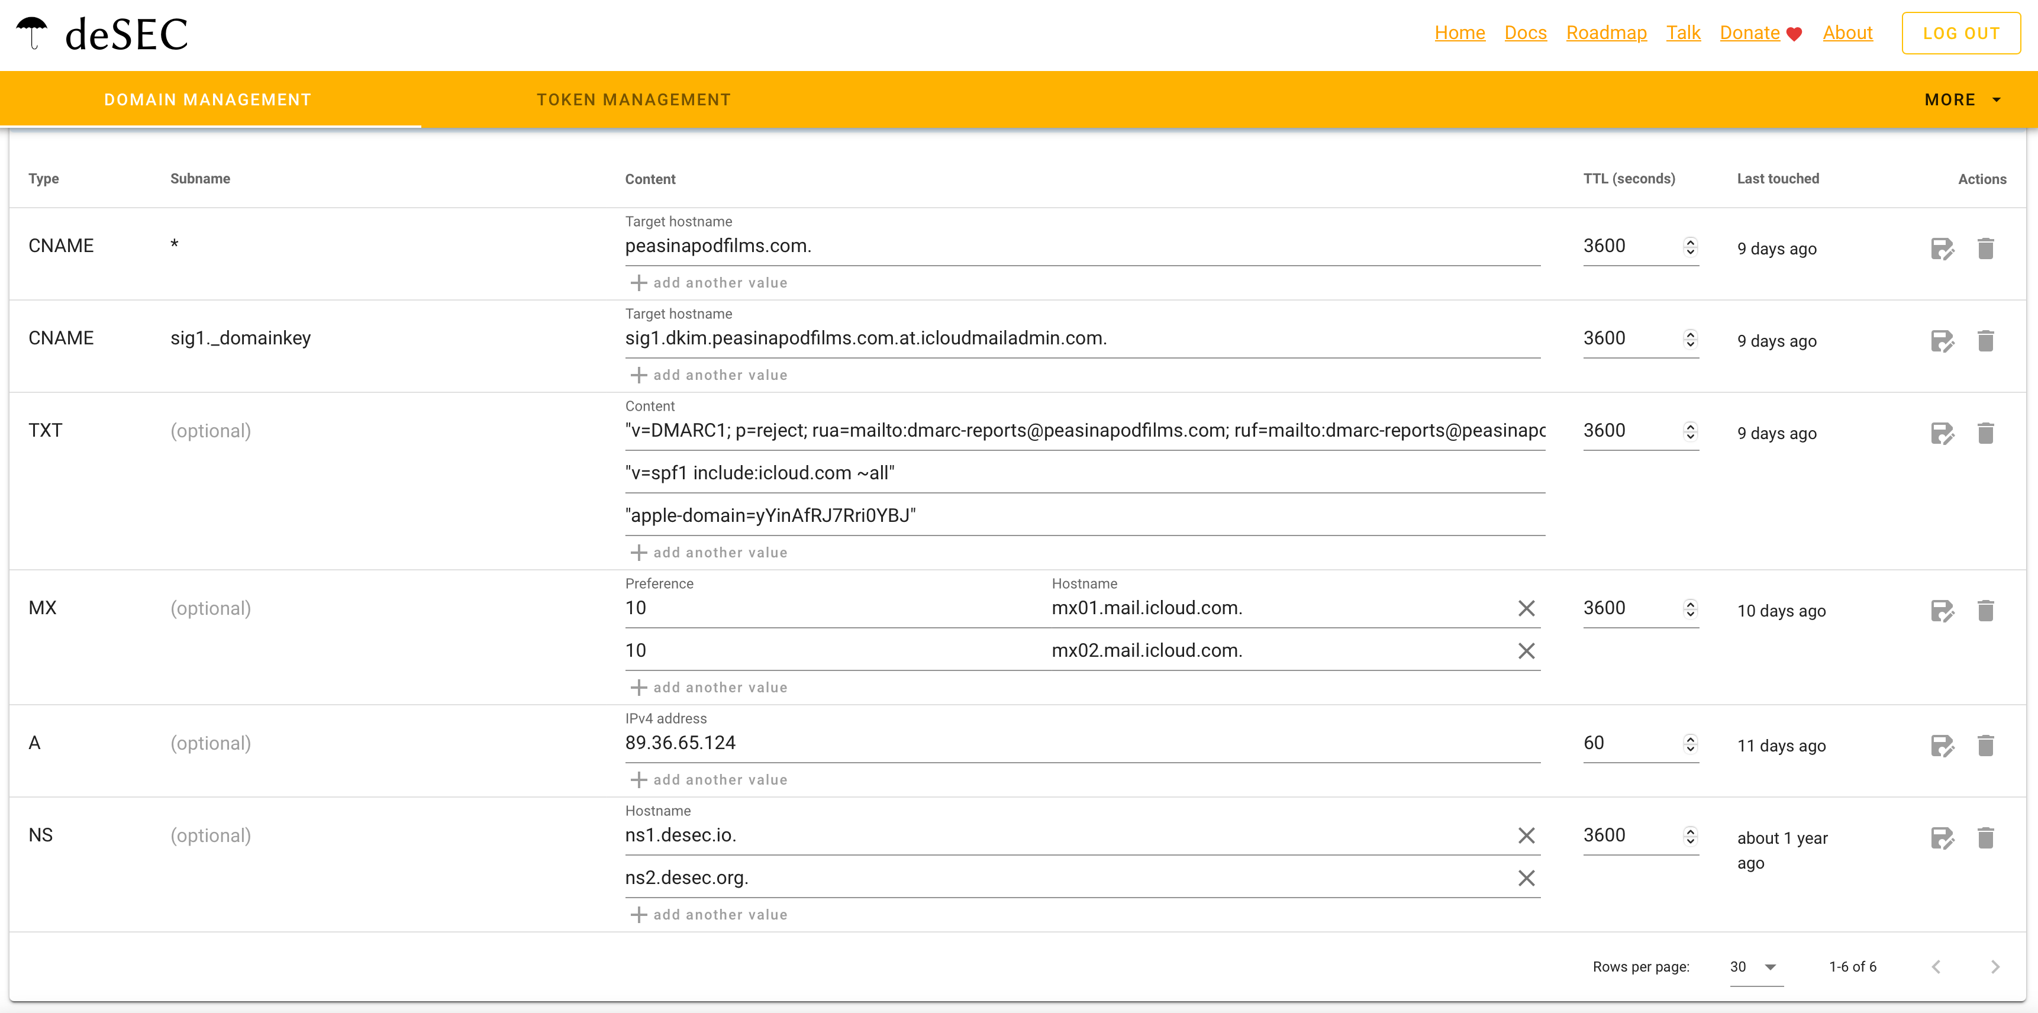Save the TXT record

(x=1942, y=433)
